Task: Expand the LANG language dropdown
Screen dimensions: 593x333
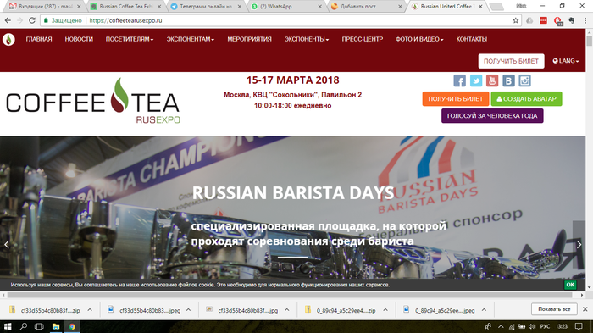Action: (x=566, y=61)
